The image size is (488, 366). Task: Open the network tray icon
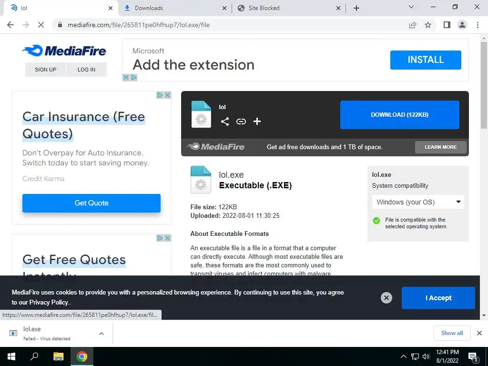pos(415,356)
